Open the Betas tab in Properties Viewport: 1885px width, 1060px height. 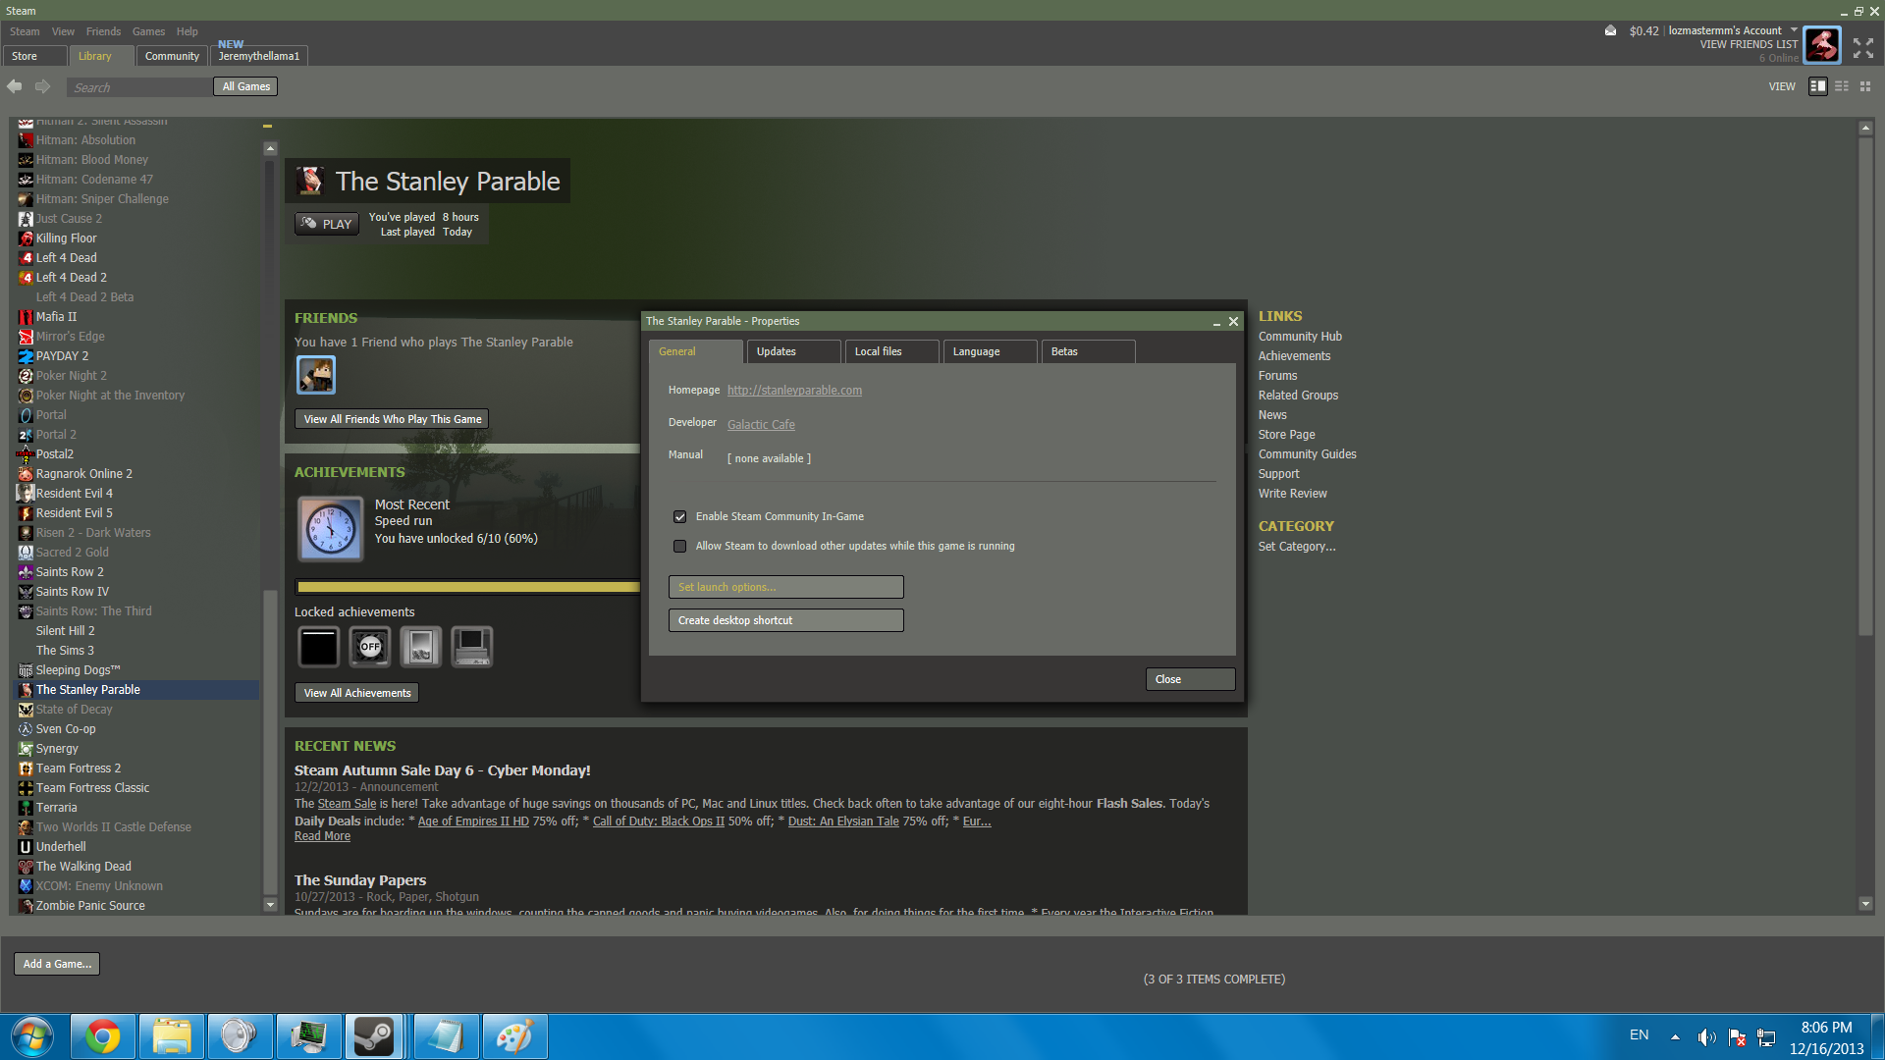coord(1064,351)
